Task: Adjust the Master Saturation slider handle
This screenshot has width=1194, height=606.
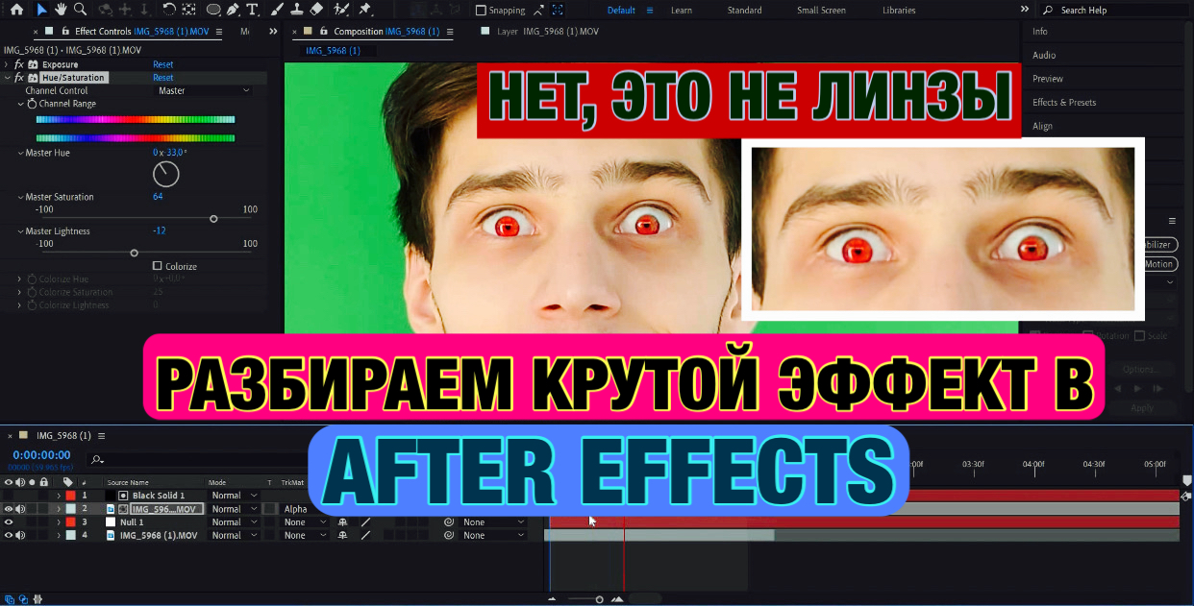Action: click(x=213, y=219)
